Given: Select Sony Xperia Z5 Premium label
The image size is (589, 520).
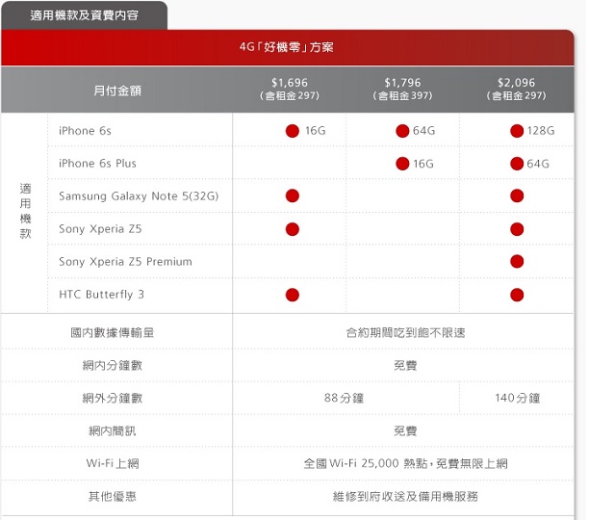Looking at the screenshot, I should point(125,262).
